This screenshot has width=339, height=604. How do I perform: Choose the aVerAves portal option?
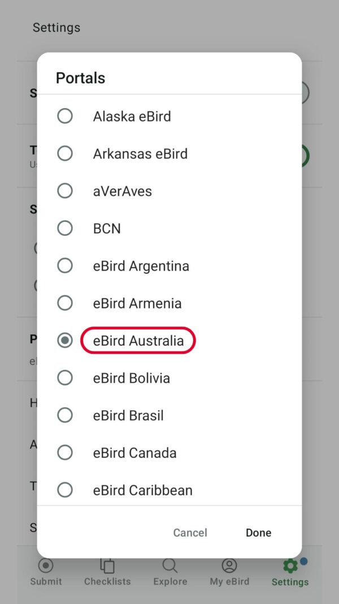pyautogui.click(x=65, y=191)
